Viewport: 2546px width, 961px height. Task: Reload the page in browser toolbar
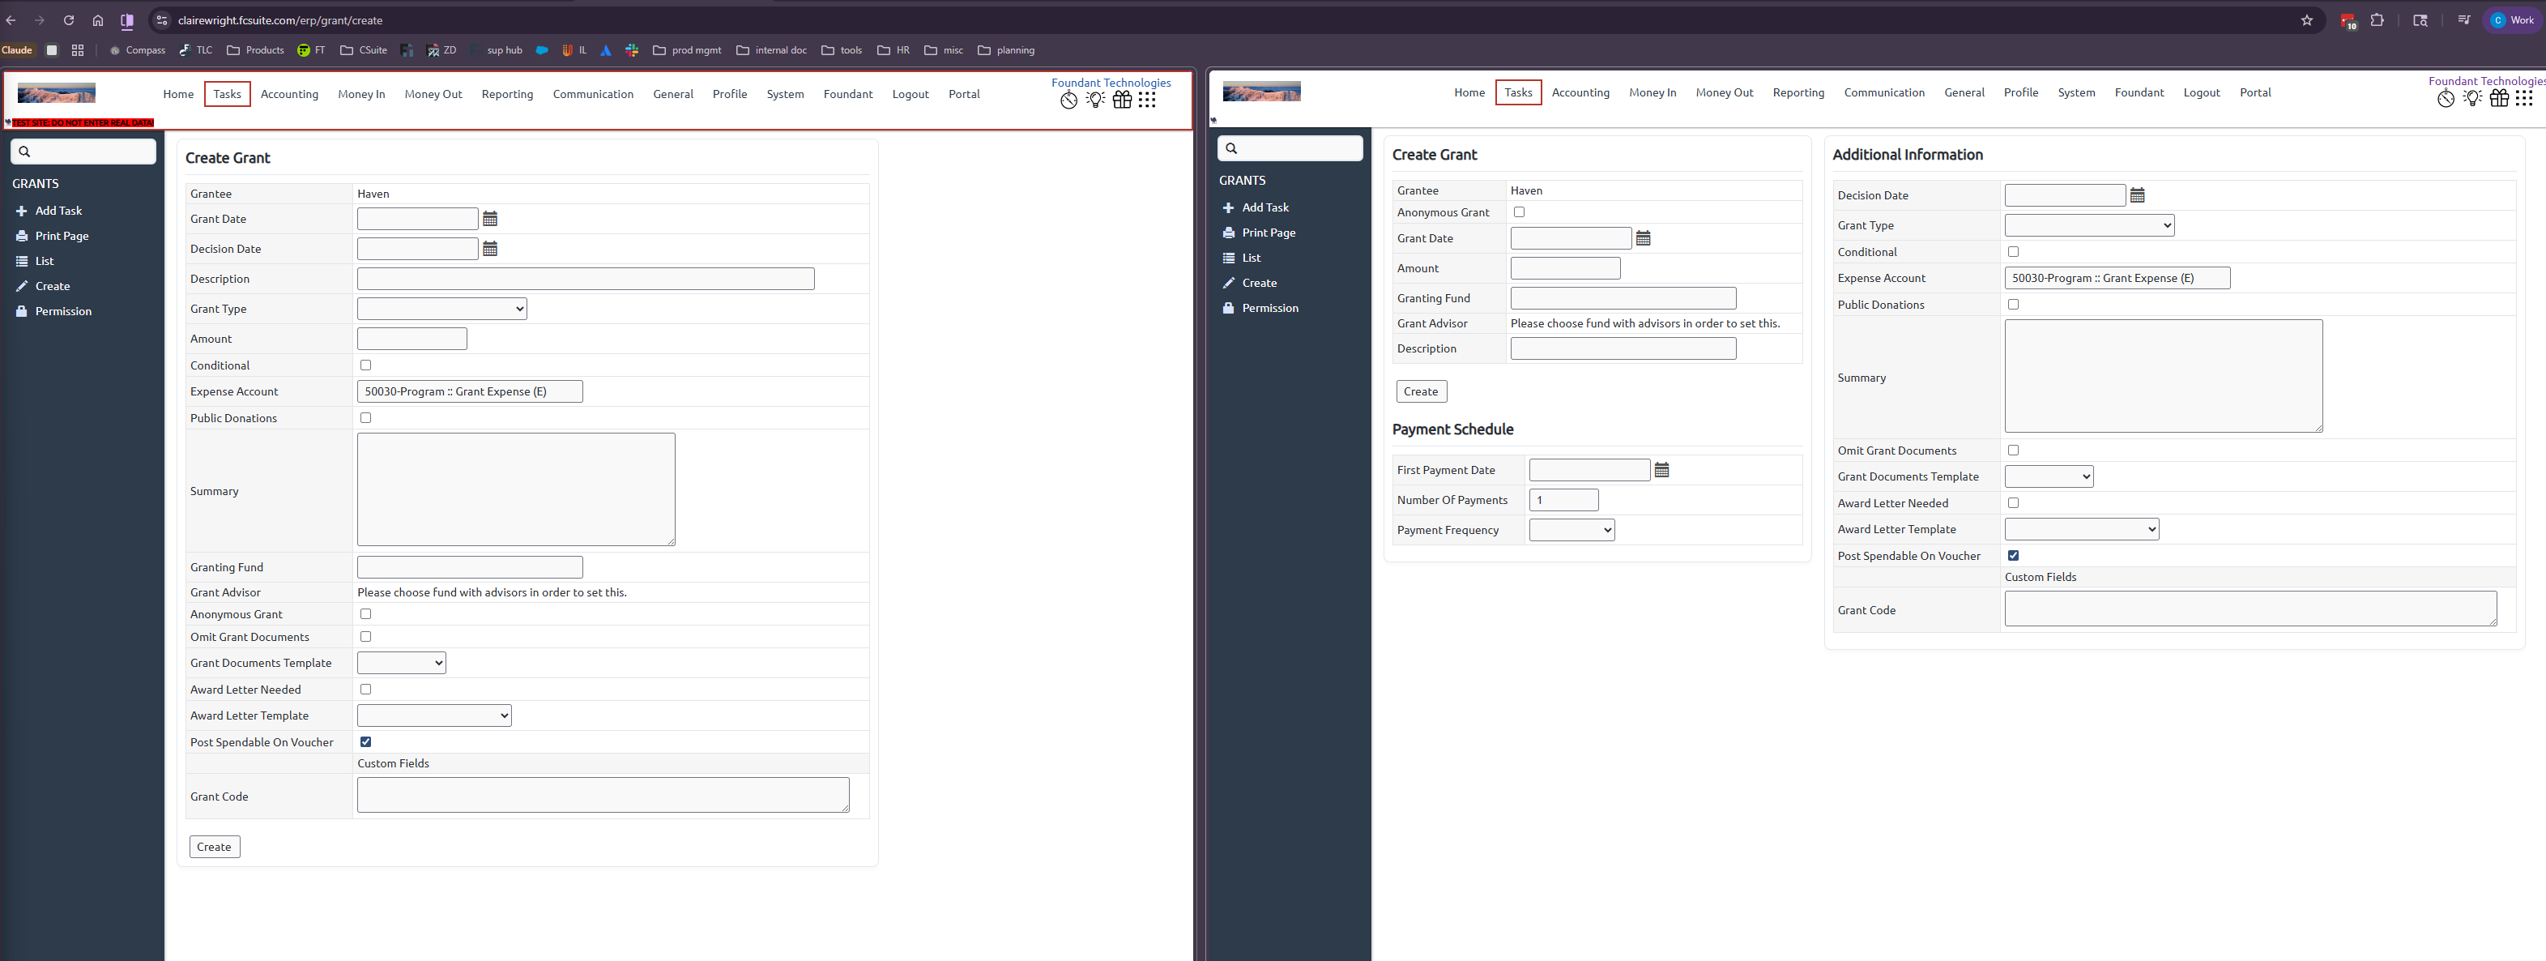coord(68,19)
